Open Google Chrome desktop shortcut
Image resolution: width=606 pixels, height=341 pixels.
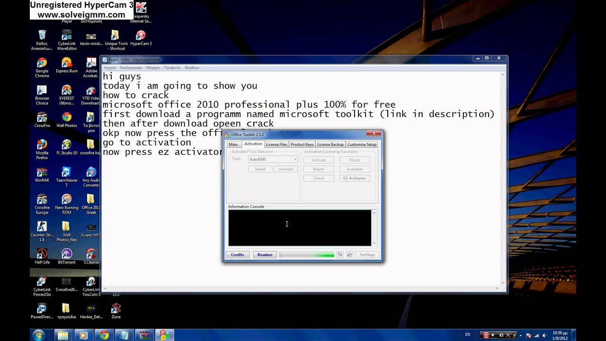42,68
